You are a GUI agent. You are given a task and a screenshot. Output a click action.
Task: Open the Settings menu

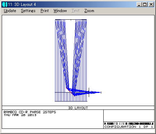(x=28, y=11)
